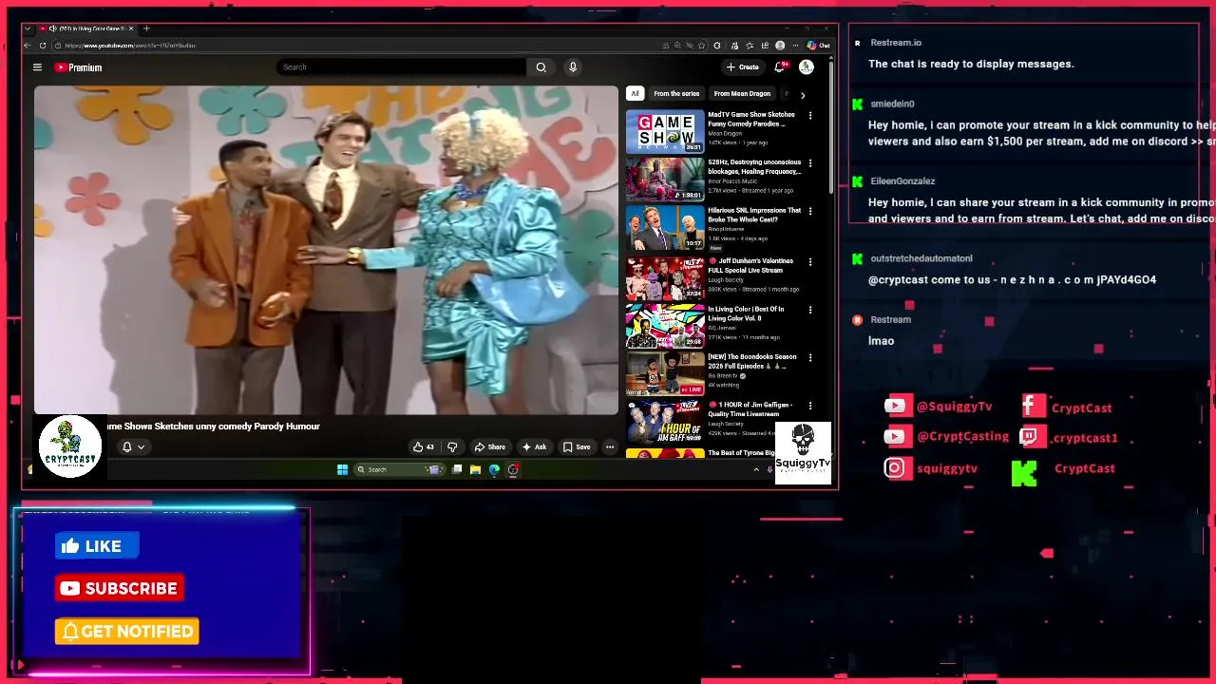Go back with browser back arrow
The height and width of the screenshot is (684, 1216).
click(28, 46)
